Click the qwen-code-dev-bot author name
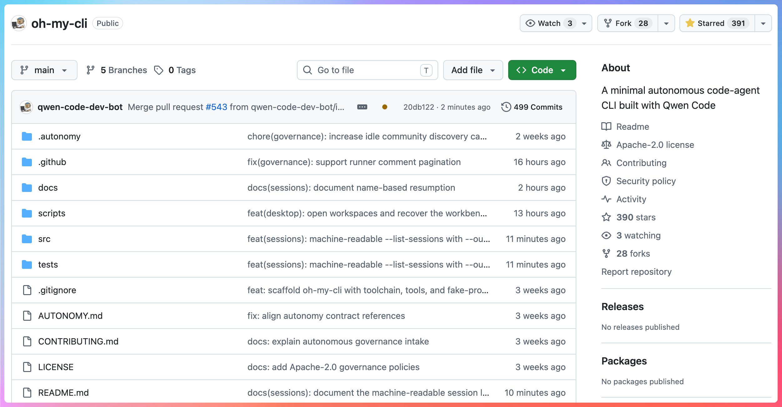Image resolution: width=782 pixels, height=407 pixels. 80,107
